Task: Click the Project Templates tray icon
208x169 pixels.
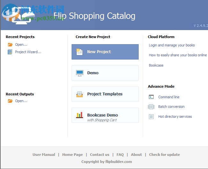Action: coord(80,94)
